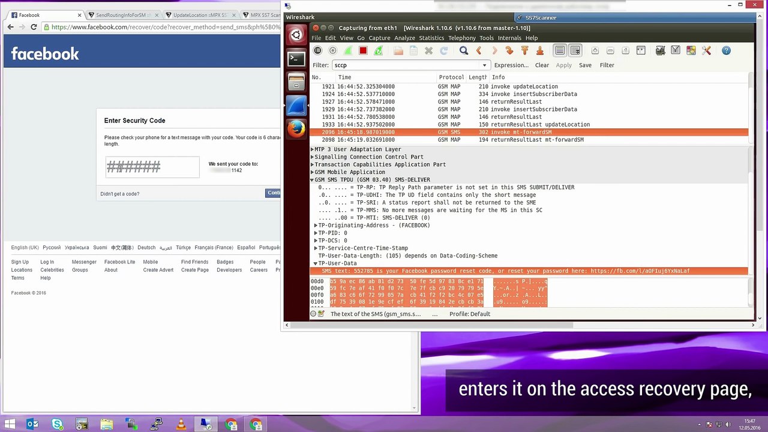The image size is (768, 432).
Task: Switch to the UpdateLocation Chrome tab
Action: coord(200,15)
